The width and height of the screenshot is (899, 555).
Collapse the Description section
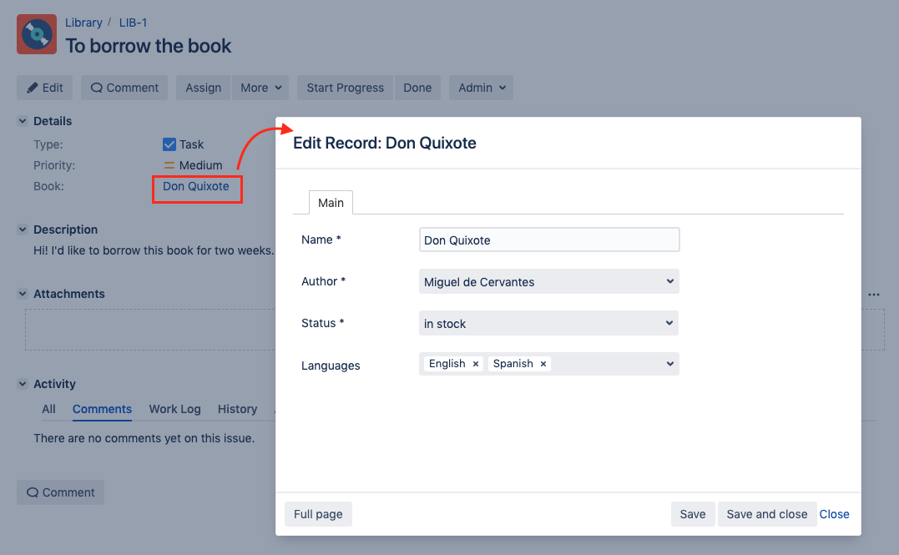point(23,230)
